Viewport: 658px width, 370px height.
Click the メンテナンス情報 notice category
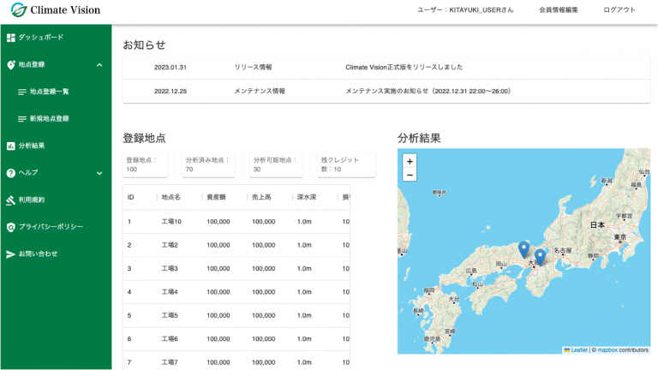click(260, 91)
